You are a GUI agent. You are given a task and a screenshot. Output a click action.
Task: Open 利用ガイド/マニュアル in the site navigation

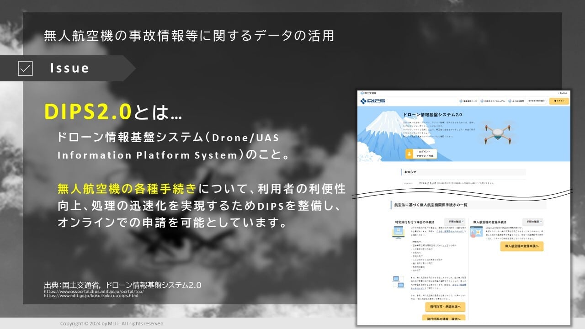(494, 101)
